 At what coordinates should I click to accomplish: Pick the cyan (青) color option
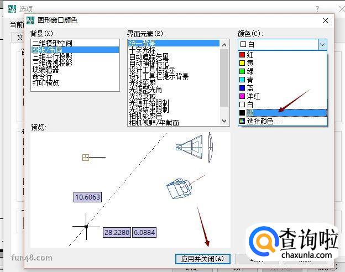pos(250,80)
